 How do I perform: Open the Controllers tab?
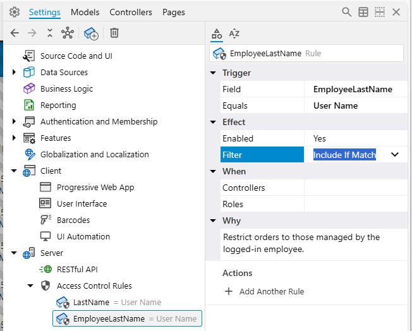coord(131,12)
